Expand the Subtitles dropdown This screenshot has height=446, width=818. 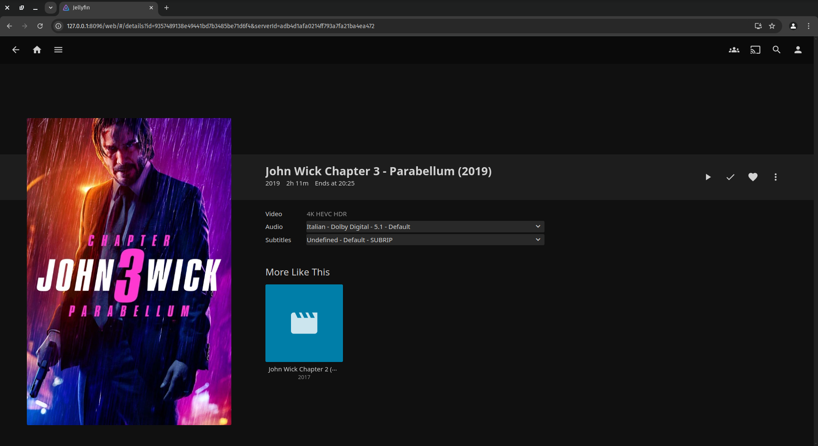coord(425,240)
